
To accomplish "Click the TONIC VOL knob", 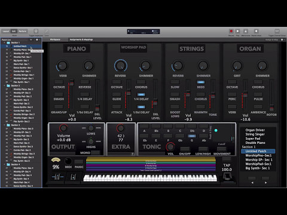I will click(170, 146).
